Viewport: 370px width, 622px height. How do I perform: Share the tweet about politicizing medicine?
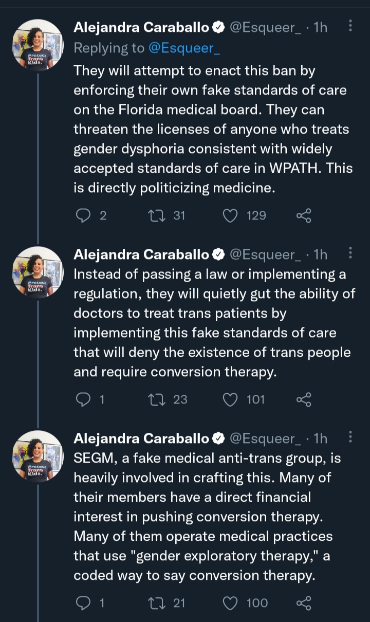tap(304, 215)
